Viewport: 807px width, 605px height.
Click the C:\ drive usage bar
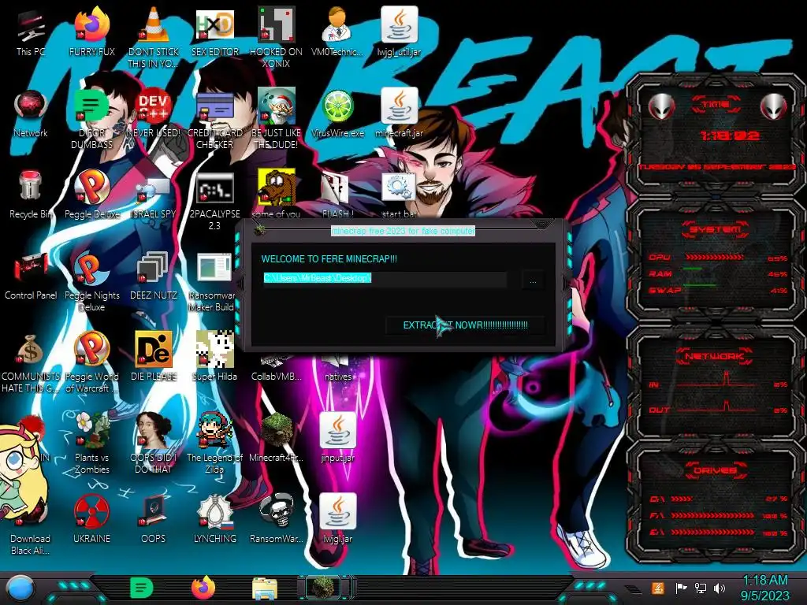[x=682, y=499]
